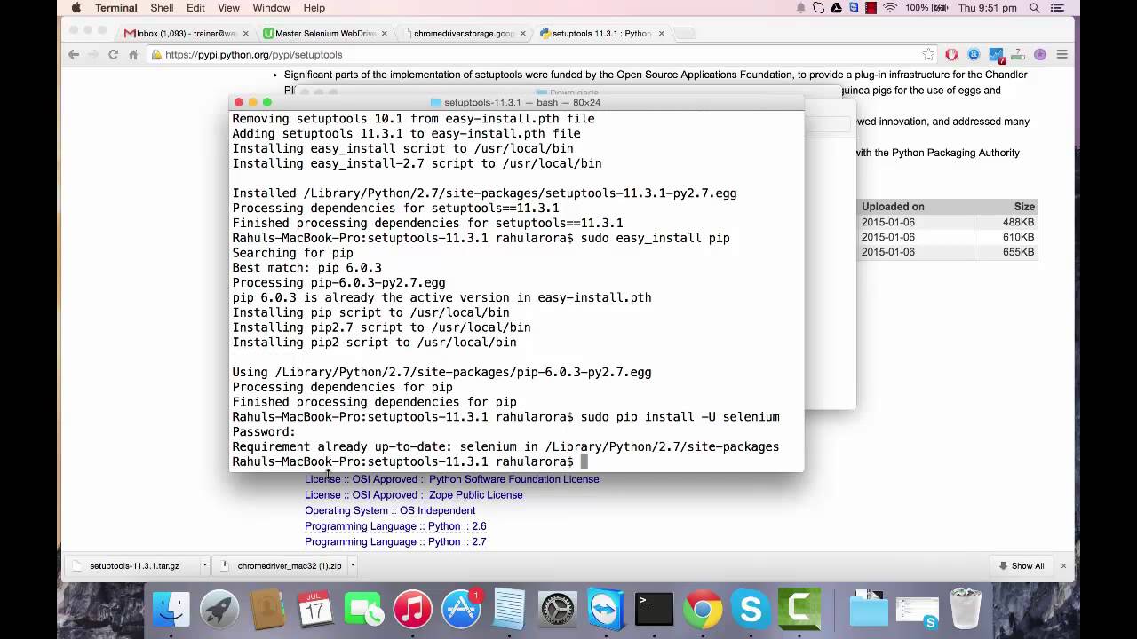Reload the PyPI page in Chrome
1137x639 pixels.
pos(113,55)
